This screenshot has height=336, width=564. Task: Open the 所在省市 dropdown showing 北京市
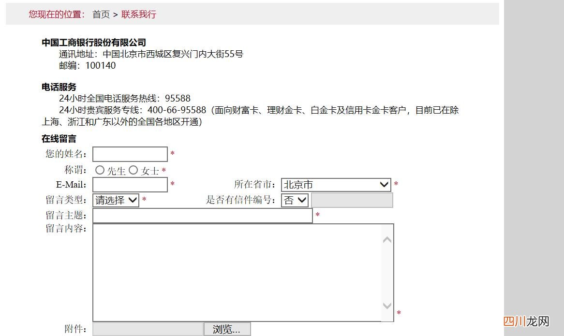click(336, 185)
